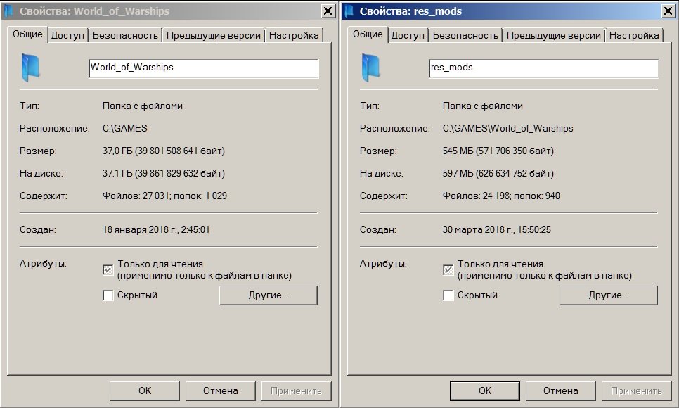Open 'Предыдущие версии' tab in res_mods window
The image size is (679, 408).
point(554,36)
